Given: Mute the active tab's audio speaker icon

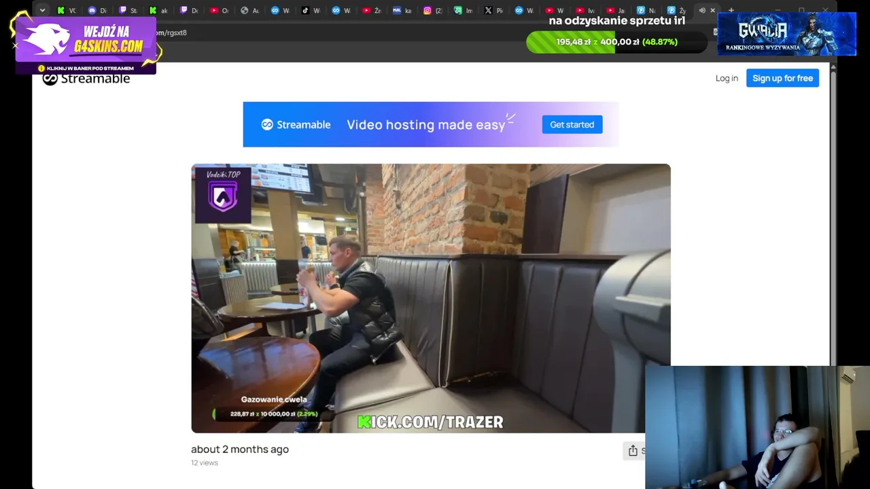Looking at the screenshot, I should 702,10.
